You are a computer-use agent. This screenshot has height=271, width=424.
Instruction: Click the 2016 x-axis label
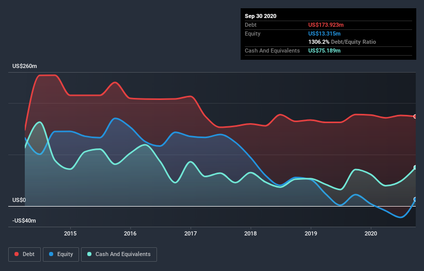coord(130,233)
